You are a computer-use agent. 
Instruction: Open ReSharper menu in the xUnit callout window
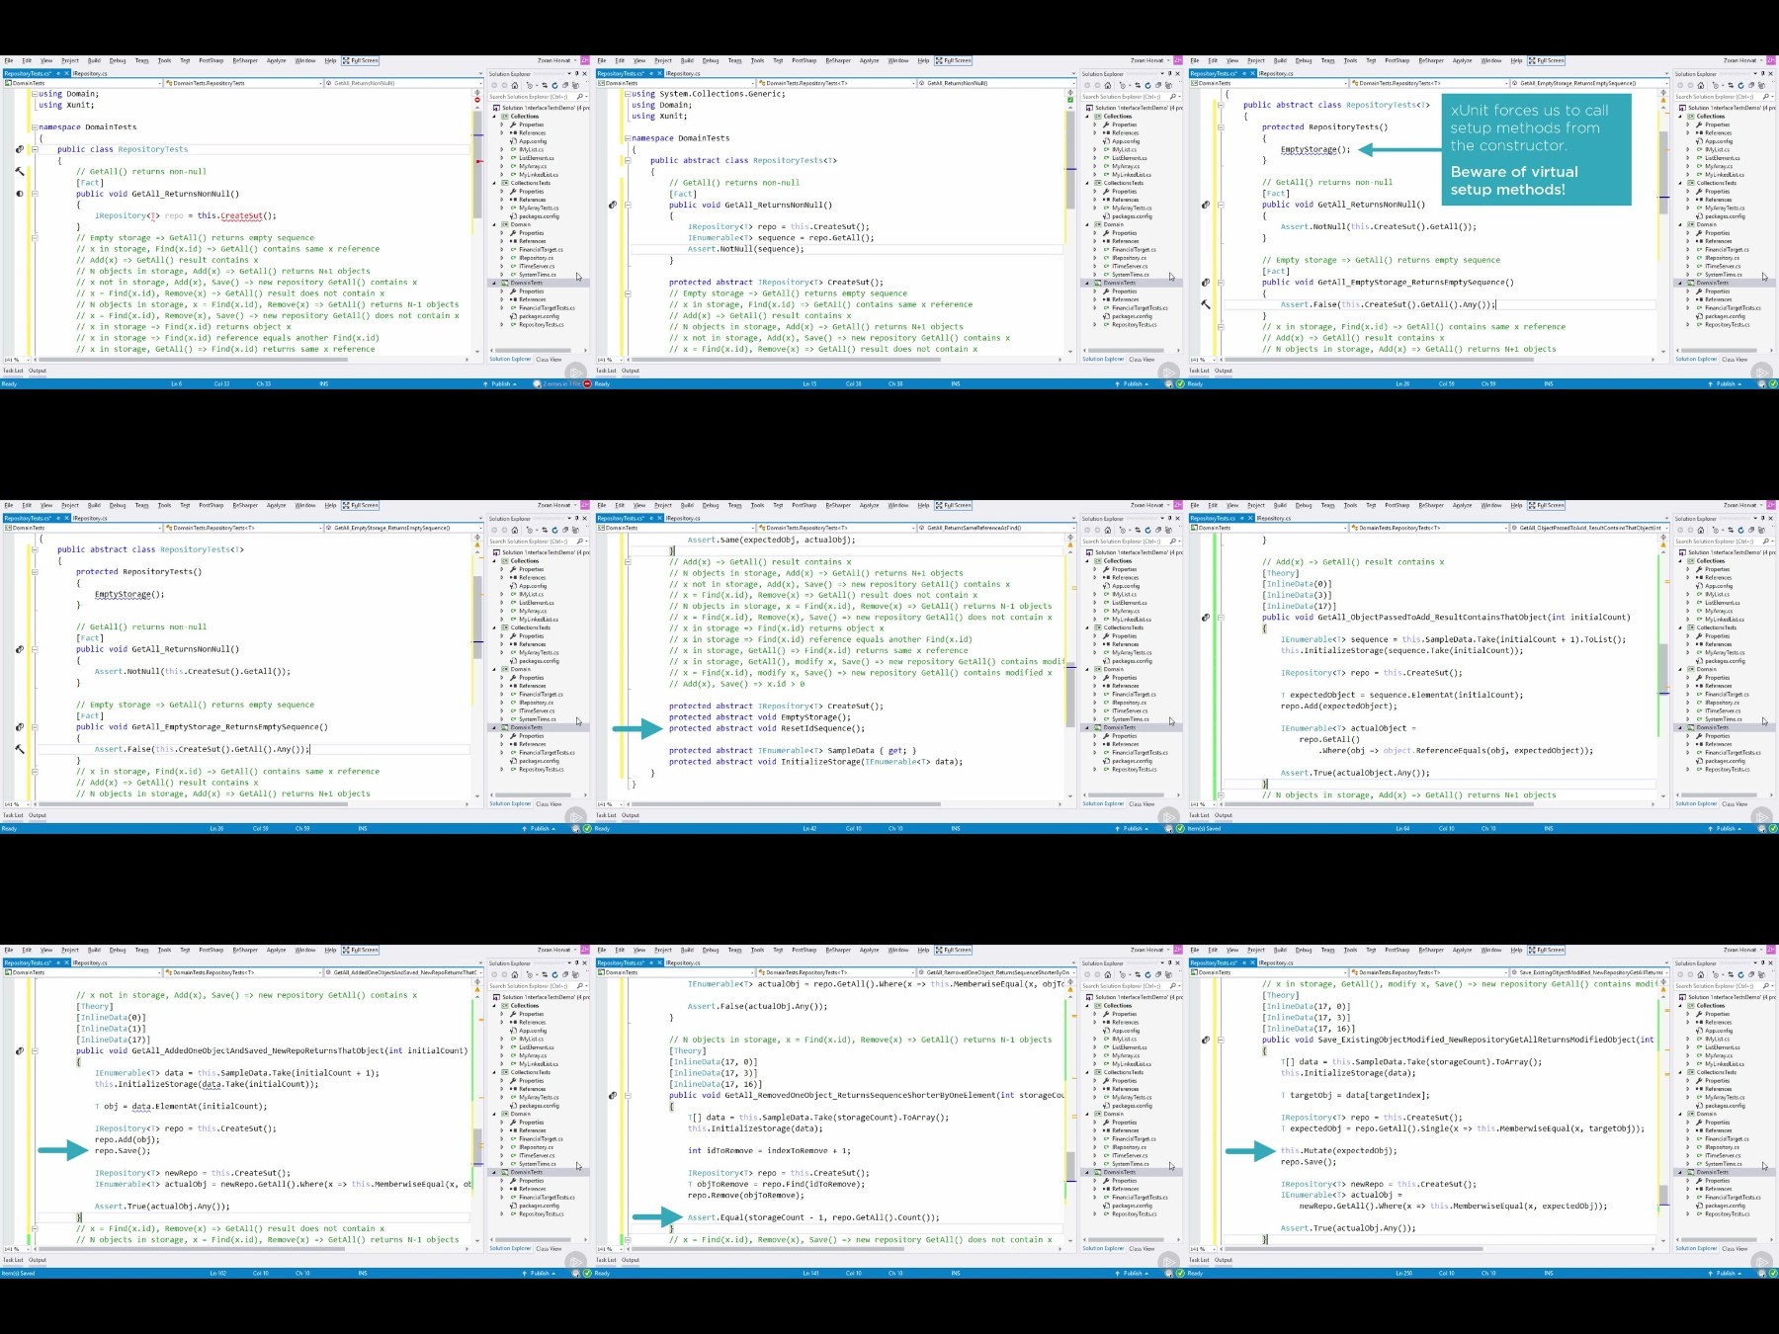pos(1430,60)
